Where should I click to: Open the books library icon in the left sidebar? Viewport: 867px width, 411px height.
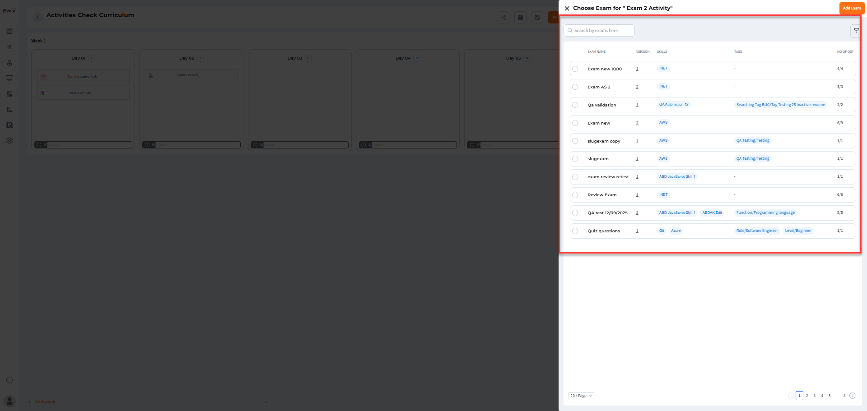click(9, 31)
